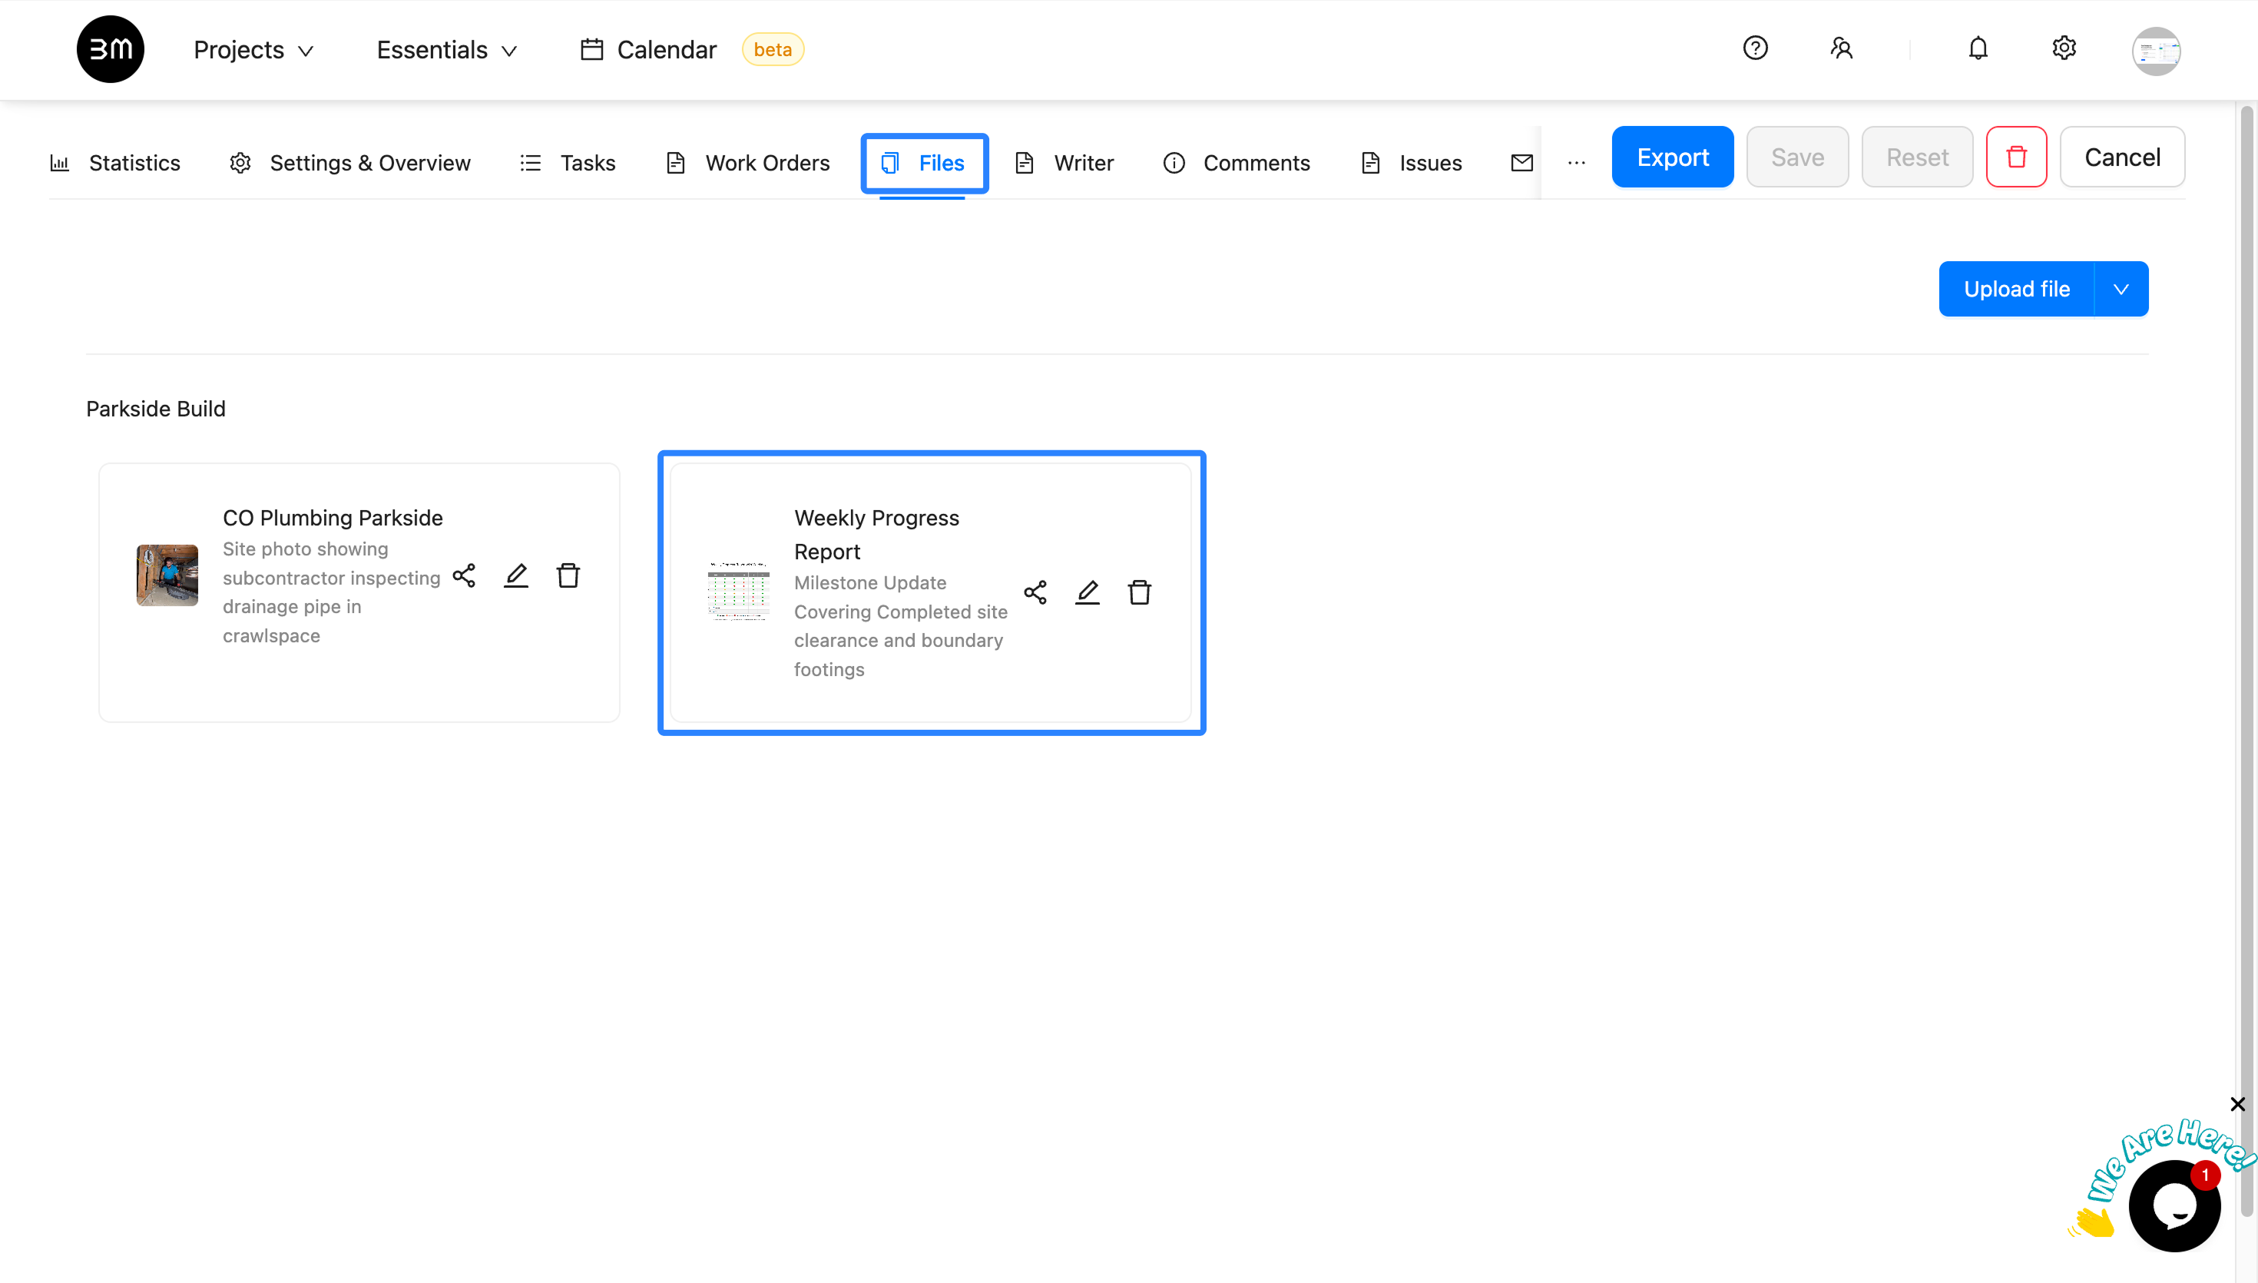Open the CO Plumbing Parkside photo thumbnail

pos(167,575)
